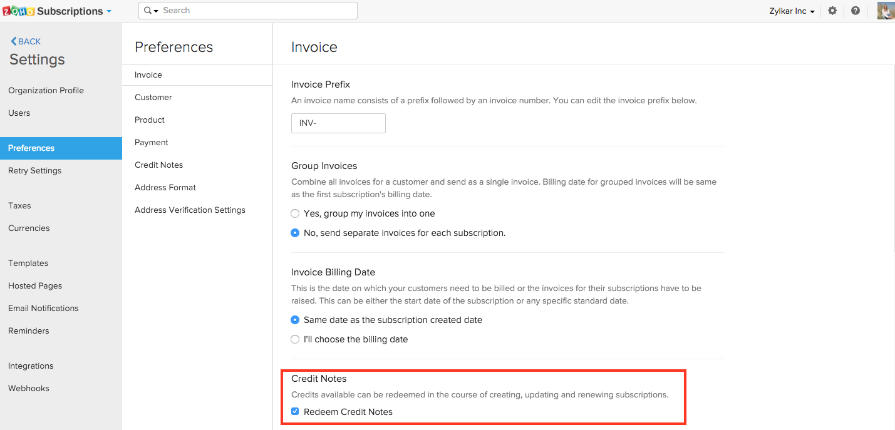Open Credit Notes preferences

[158, 165]
